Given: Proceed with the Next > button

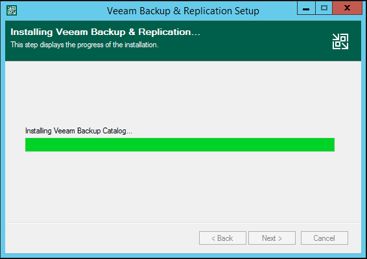Looking at the screenshot, I should click(x=272, y=238).
